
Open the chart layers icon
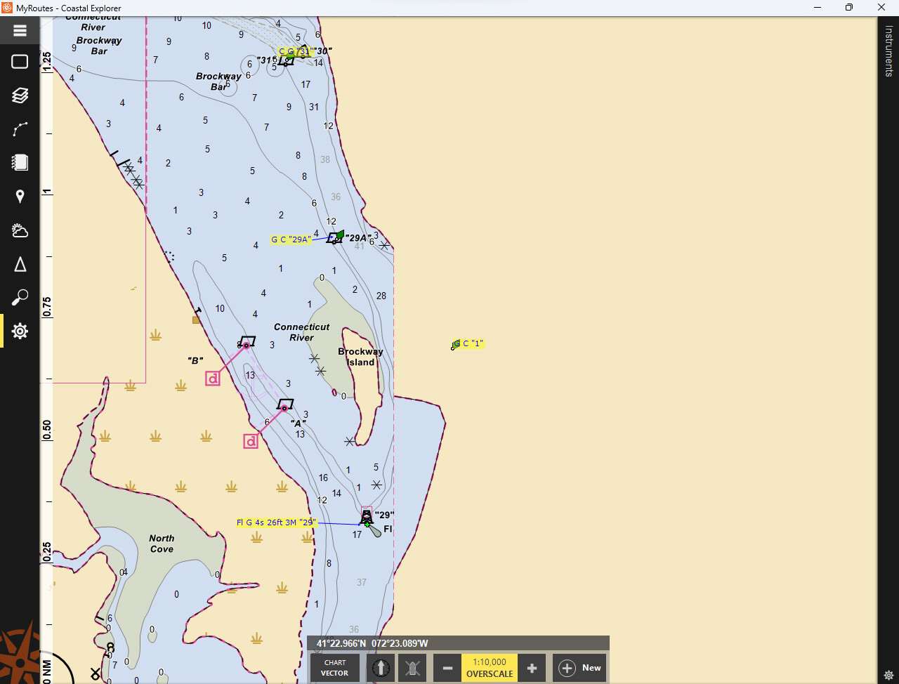point(20,95)
